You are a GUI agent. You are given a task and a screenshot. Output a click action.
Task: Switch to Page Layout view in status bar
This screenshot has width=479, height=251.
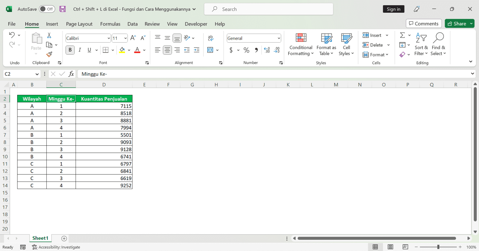click(390, 247)
